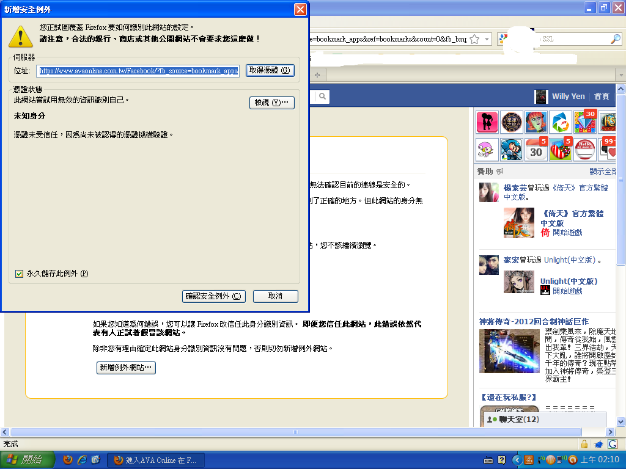This screenshot has width=626, height=469.
Task: Click the search magnifier in the browser search box
Action: (615, 39)
